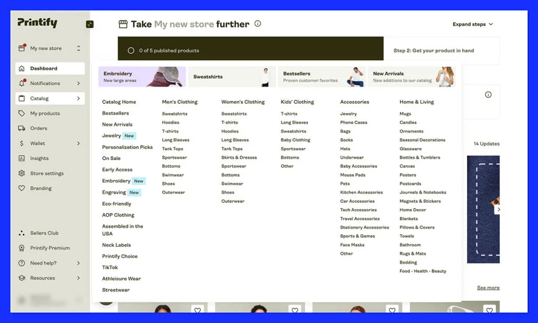The width and height of the screenshot is (538, 323).
Task: Collapse sidebar using the toggle icon
Action: pyautogui.click(x=90, y=24)
